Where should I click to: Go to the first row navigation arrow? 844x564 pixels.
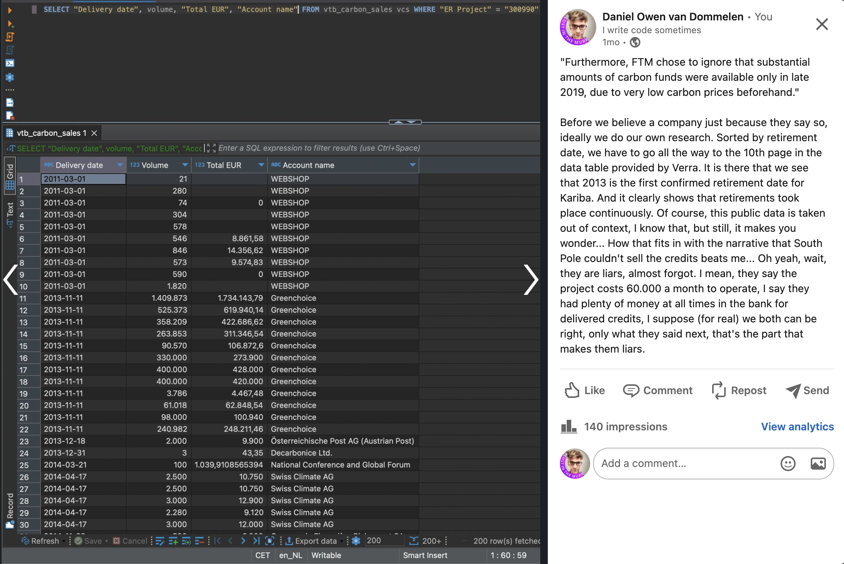tap(218, 541)
